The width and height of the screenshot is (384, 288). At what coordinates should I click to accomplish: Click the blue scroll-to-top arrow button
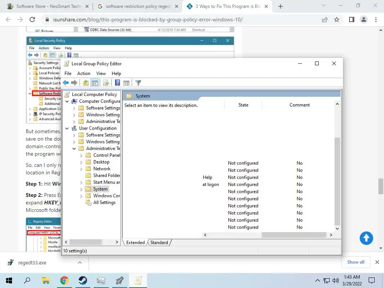366,238
